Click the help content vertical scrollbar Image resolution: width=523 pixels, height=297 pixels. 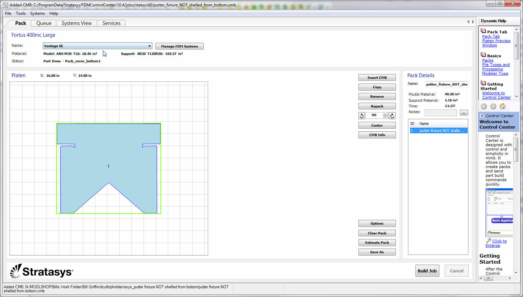coord(516,203)
